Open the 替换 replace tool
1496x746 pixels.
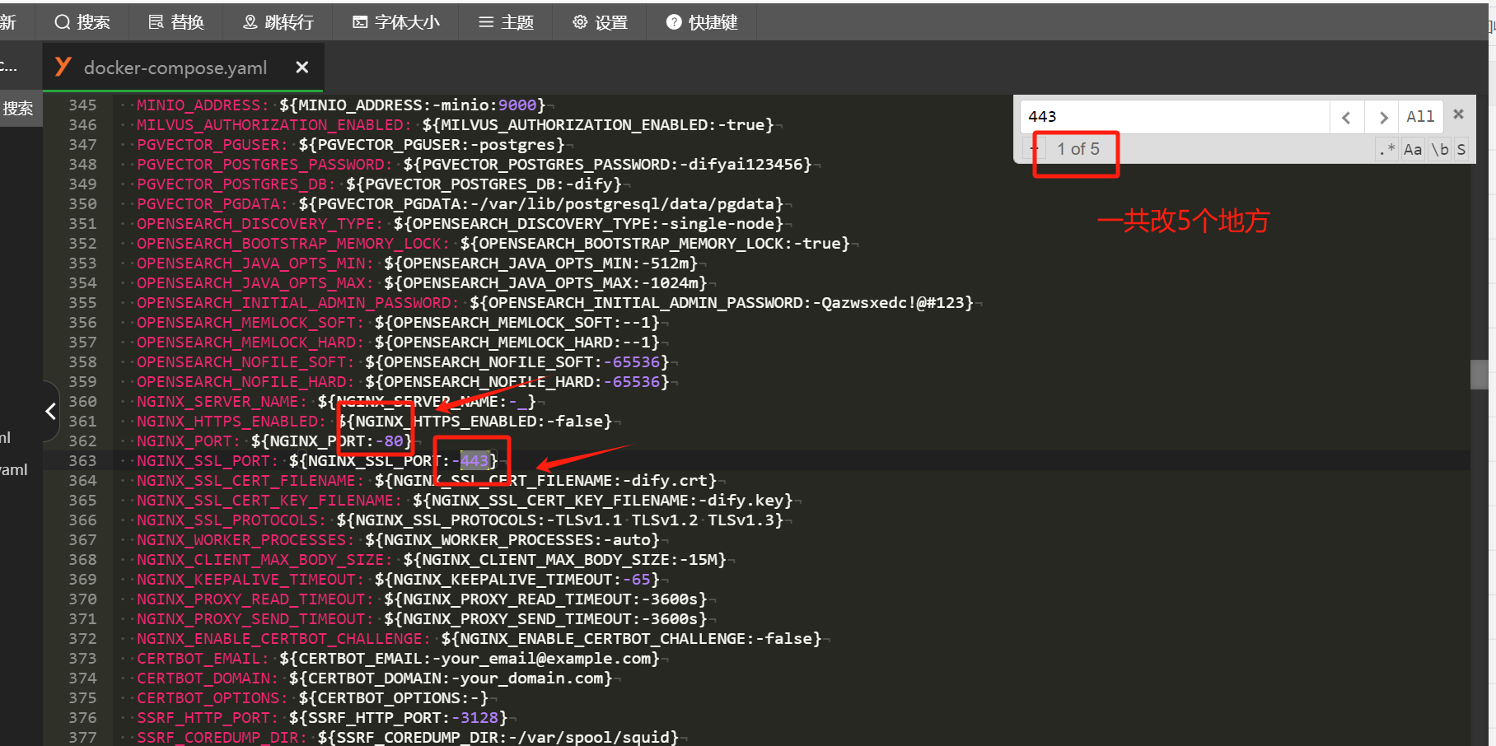coord(176,22)
